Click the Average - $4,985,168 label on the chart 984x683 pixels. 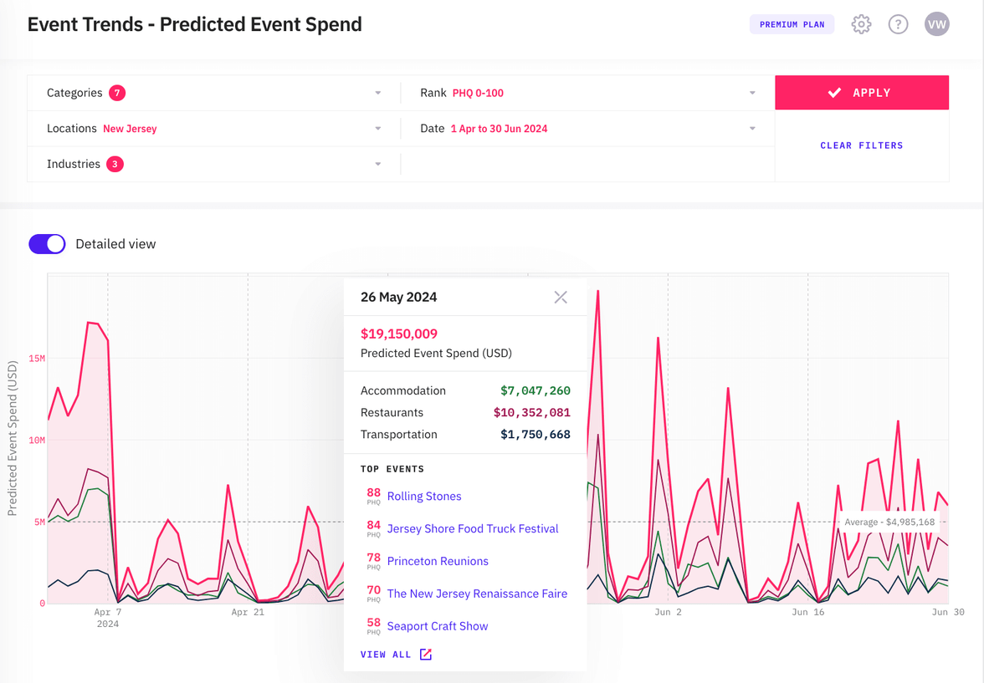pyautogui.click(x=890, y=521)
